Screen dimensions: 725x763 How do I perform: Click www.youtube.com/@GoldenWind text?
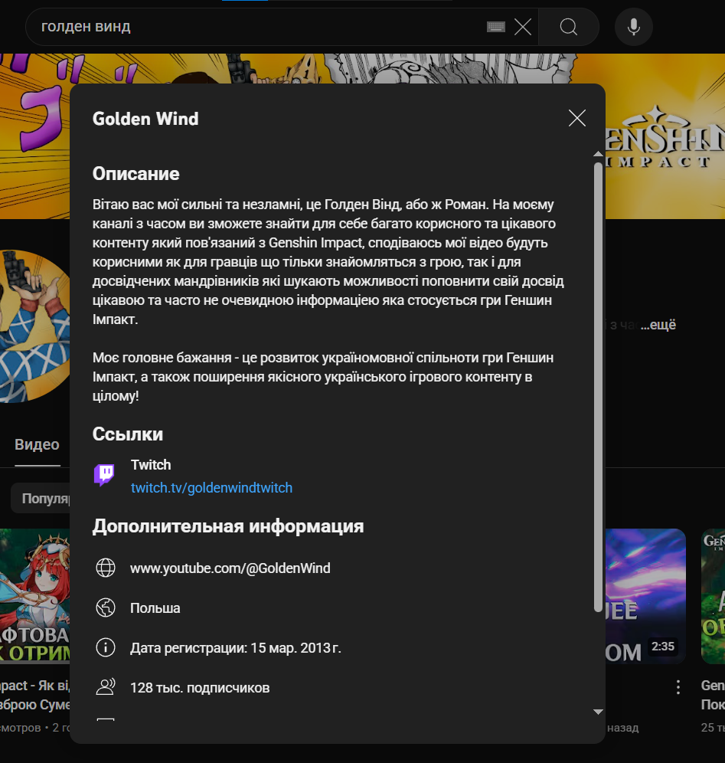(230, 568)
